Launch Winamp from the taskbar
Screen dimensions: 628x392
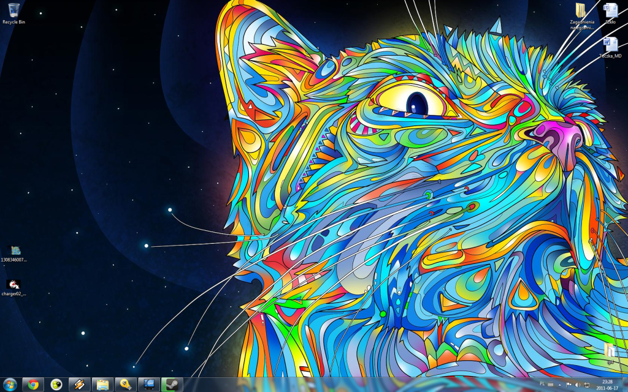[x=79, y=385]
